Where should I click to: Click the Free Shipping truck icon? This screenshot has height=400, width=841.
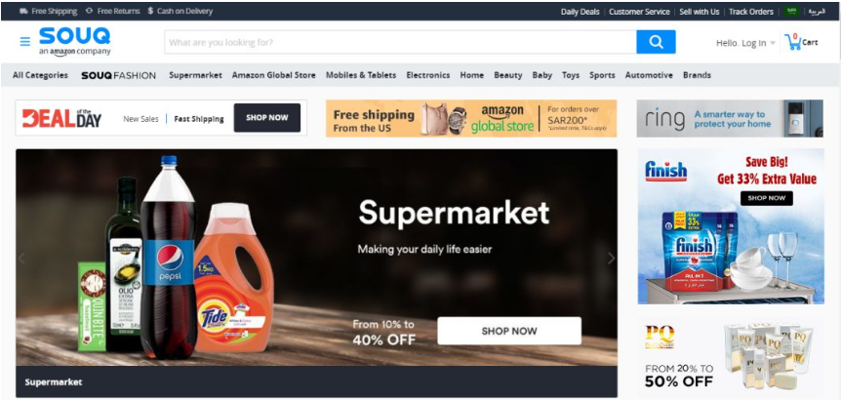[x=23, y=12]
